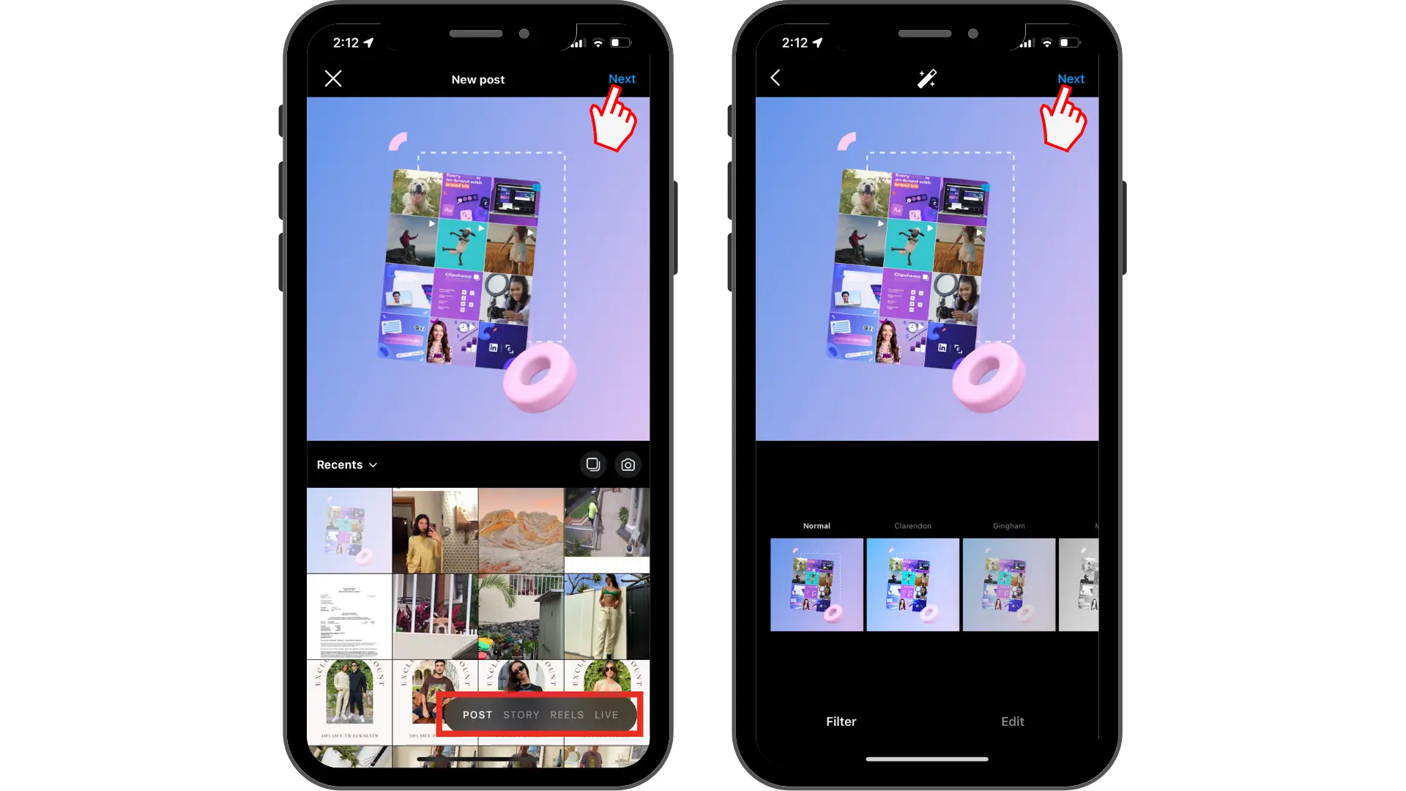Tap the REELS option in bottom bar
This screenshot has height=791, width=1406.
click(568, 715)
